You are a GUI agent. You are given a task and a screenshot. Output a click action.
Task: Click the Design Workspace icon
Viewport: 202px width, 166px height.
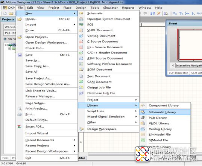pyautogui.click(x=81, y=129)
